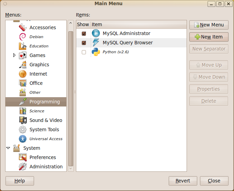
Task: Click the Administration wrench icon
Action: [x=23, y=167]
